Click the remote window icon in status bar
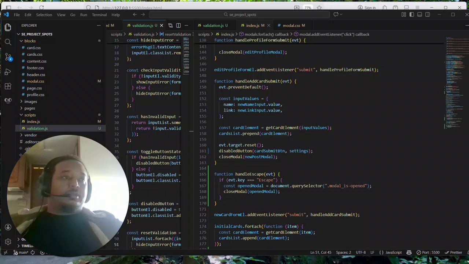Screen dimensions: 469x264 (5, 252)
